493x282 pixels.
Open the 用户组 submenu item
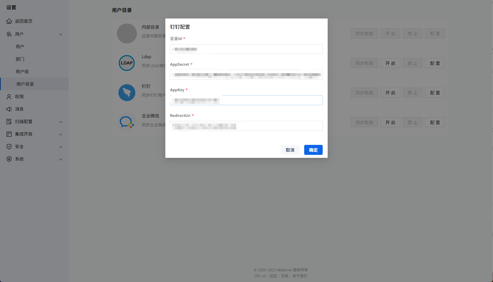22,72
